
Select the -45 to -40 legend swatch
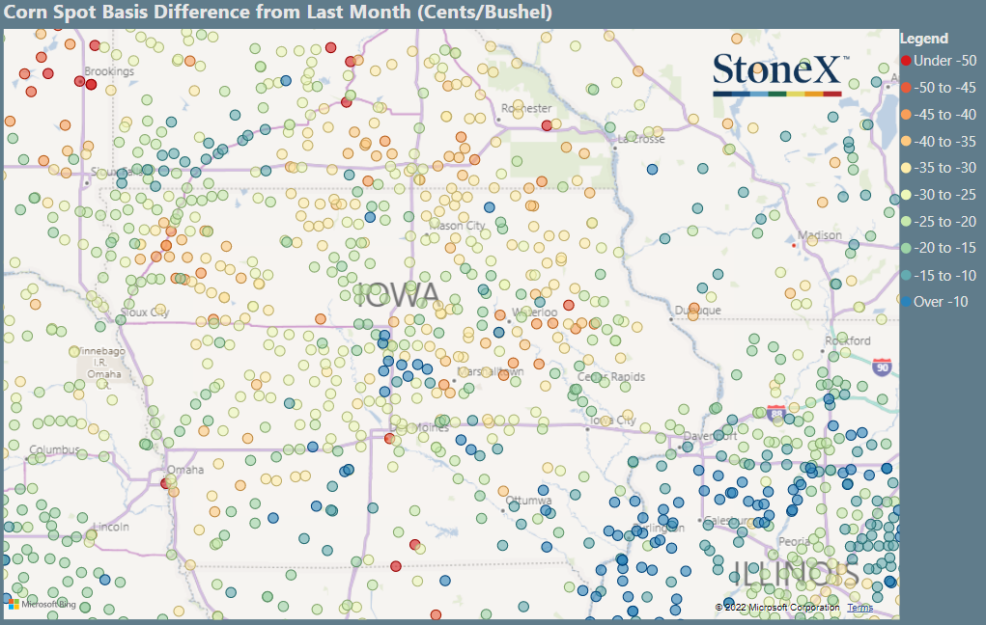(x=906, y=115)
